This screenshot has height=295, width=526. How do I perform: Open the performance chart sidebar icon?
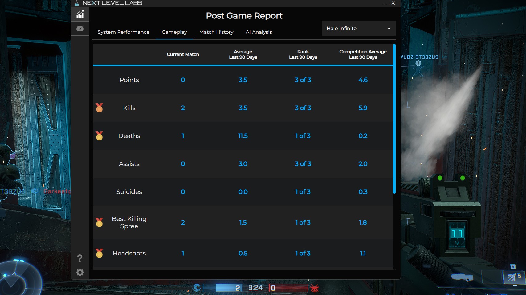pos(80,14)
